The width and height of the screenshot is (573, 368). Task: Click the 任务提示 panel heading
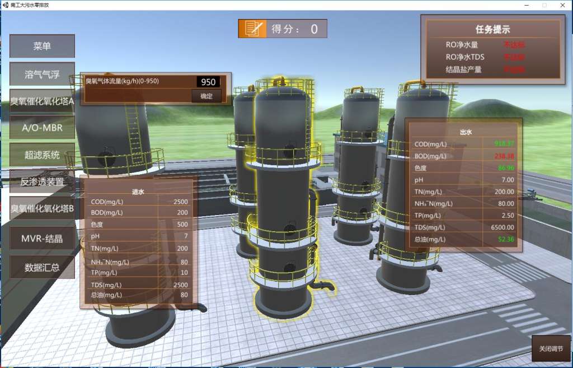click(x=492, y=30)
